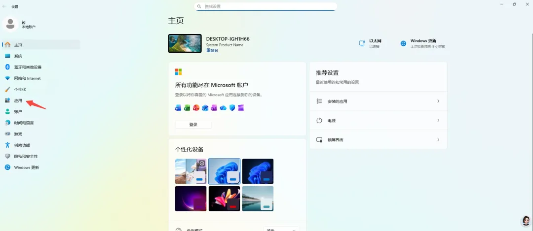Viewport: 533px width, 231px height.
Task: Select the light blue Windows bloom theme
Action: point(225,171)
